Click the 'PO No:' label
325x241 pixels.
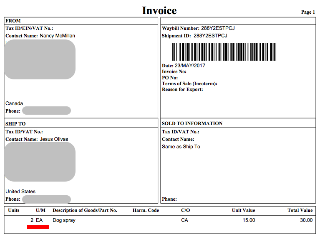click(x=170, y=78)
